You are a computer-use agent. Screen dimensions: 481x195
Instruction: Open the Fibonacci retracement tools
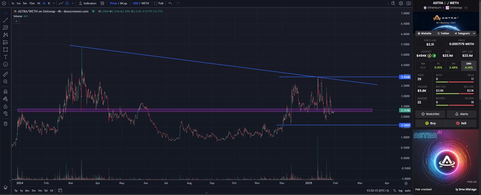[6, 27]
